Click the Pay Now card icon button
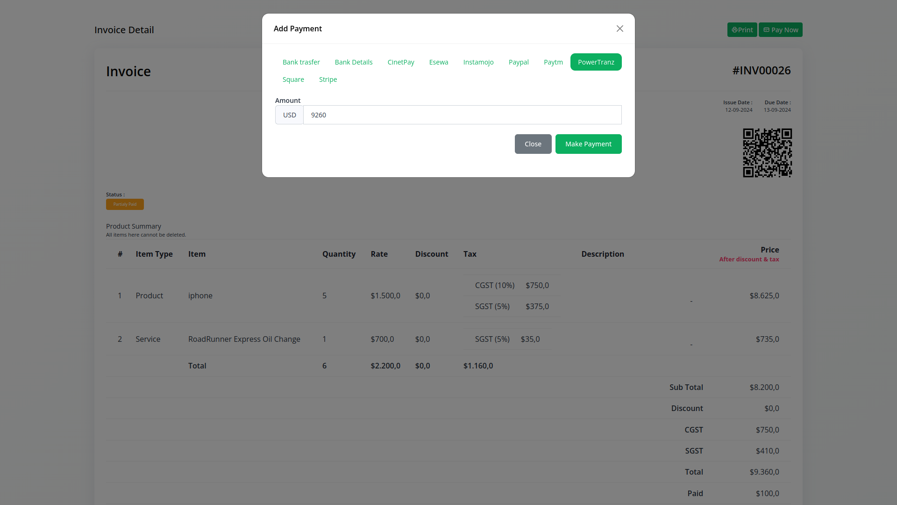 780,30
